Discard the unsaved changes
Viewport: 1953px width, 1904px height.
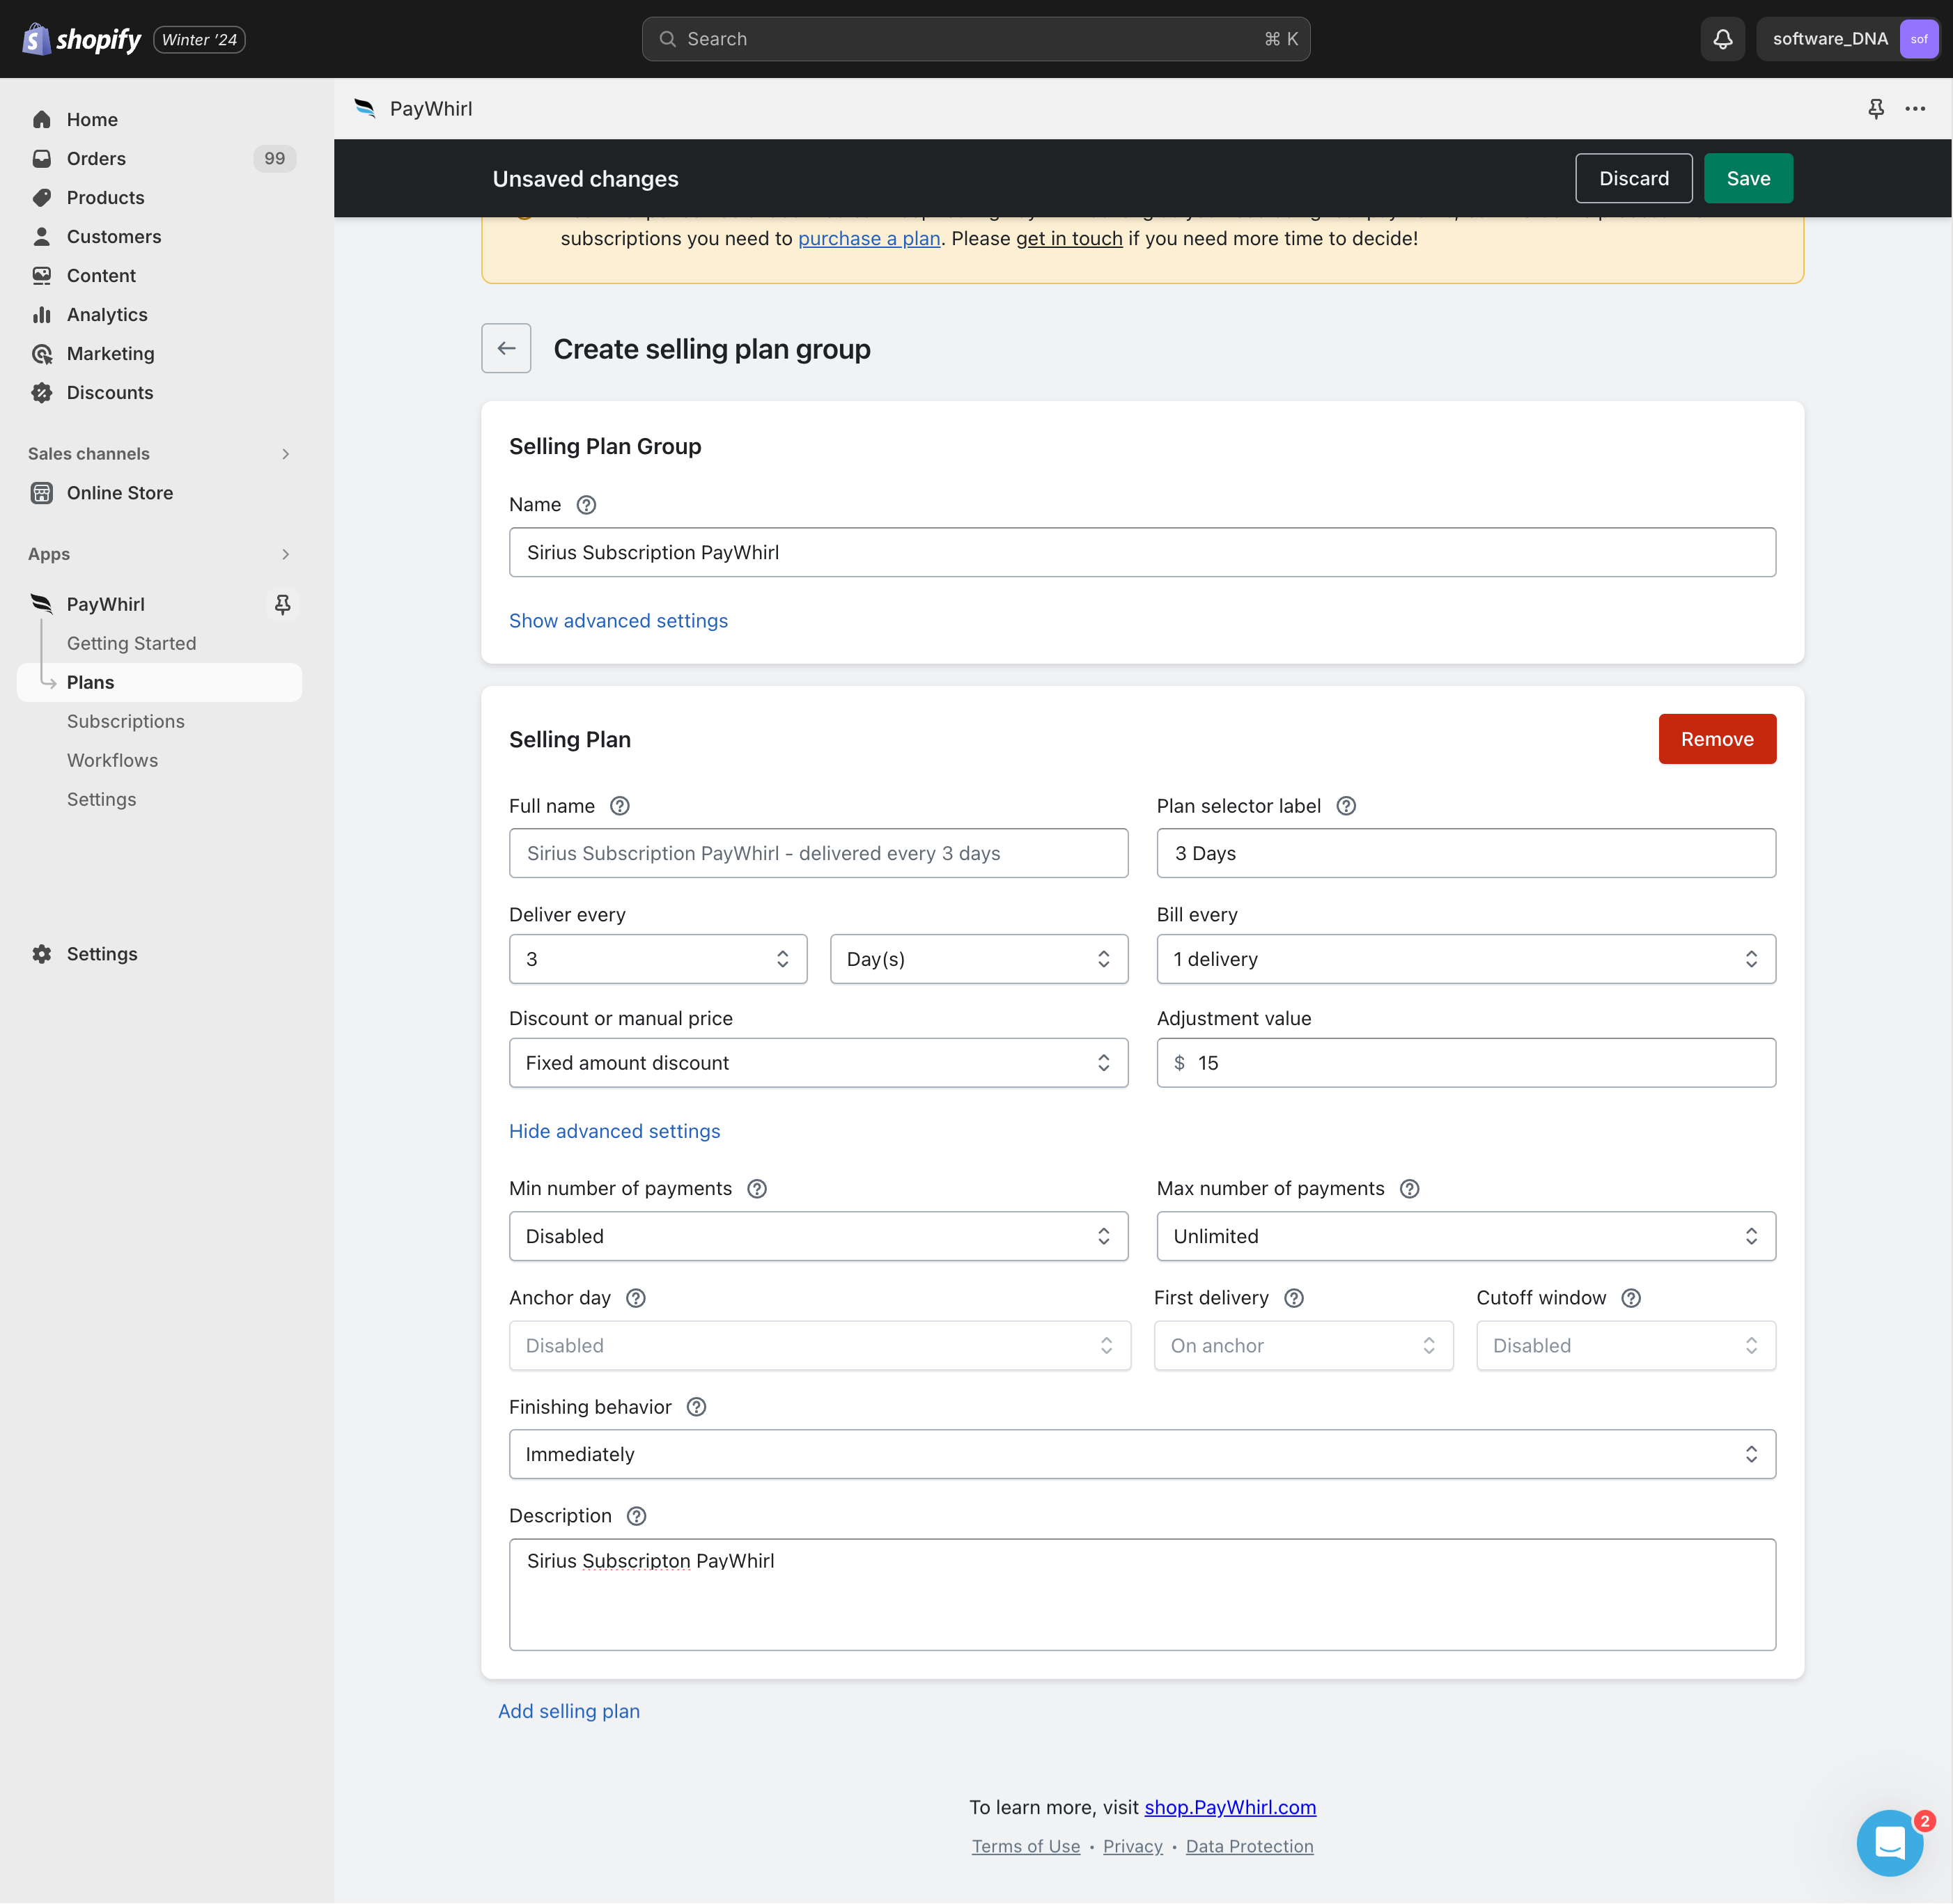tap(1634, 178)
